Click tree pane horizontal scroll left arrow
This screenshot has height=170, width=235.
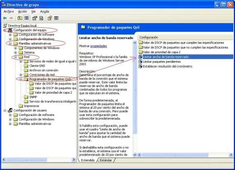point(4,160)
